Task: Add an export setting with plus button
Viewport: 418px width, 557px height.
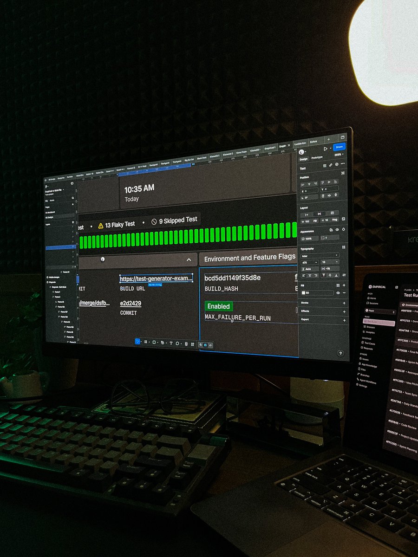Action: (x=344, y=320)
